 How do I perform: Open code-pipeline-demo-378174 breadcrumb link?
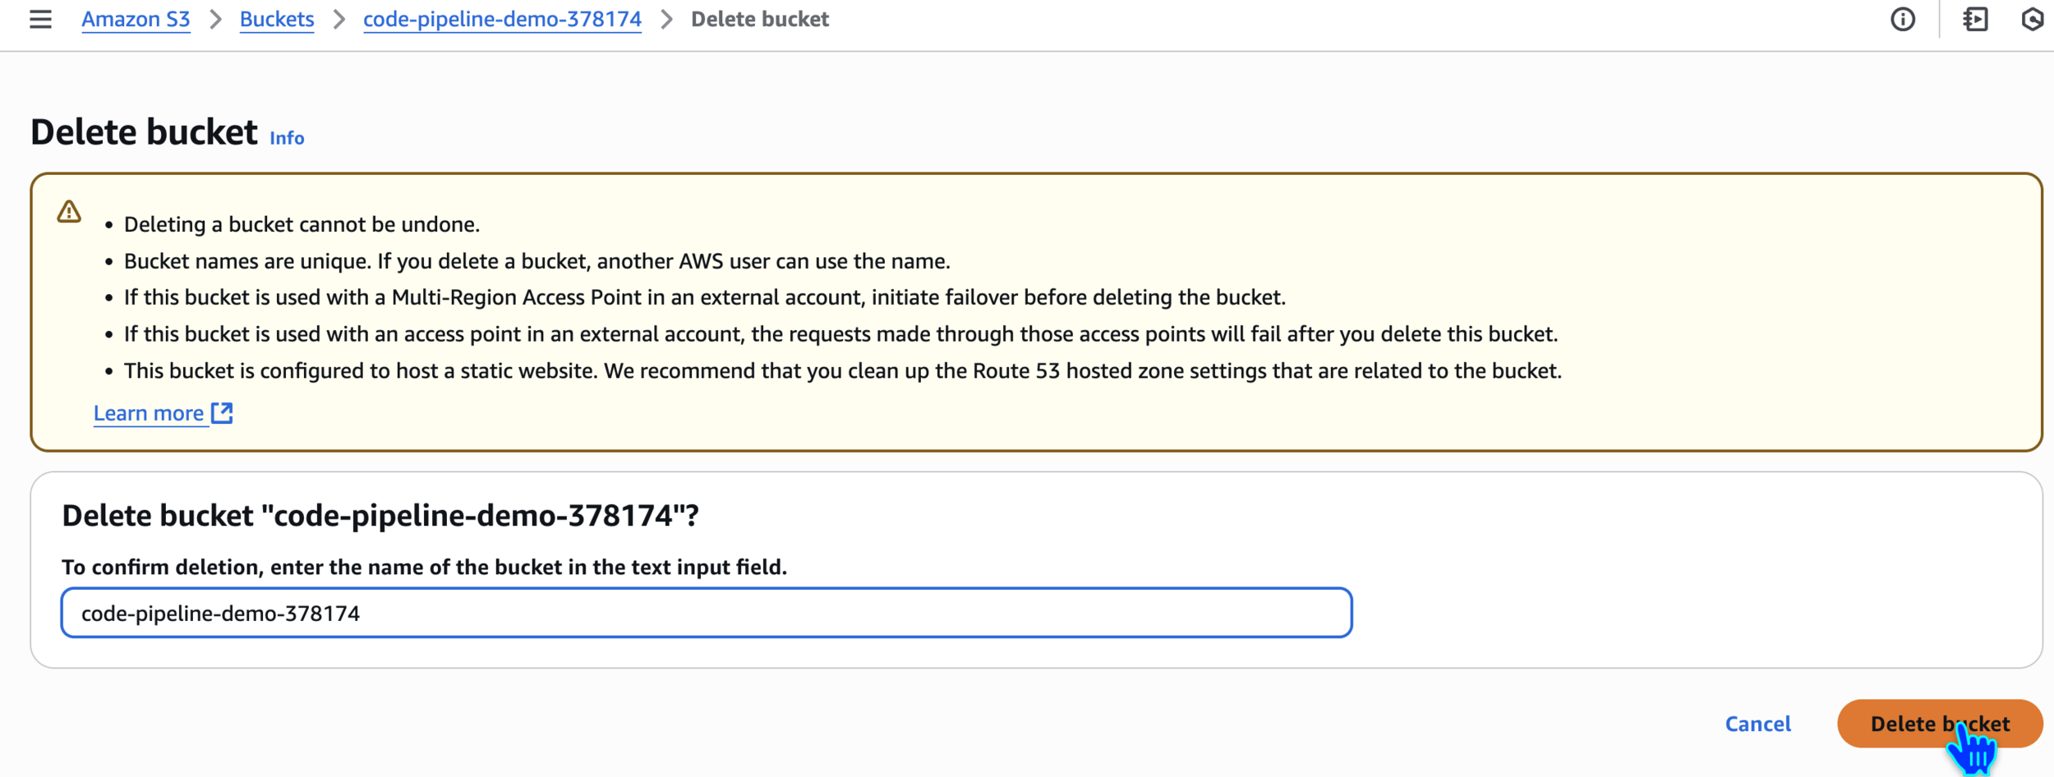pyautogui.click(x=502, y=19)
